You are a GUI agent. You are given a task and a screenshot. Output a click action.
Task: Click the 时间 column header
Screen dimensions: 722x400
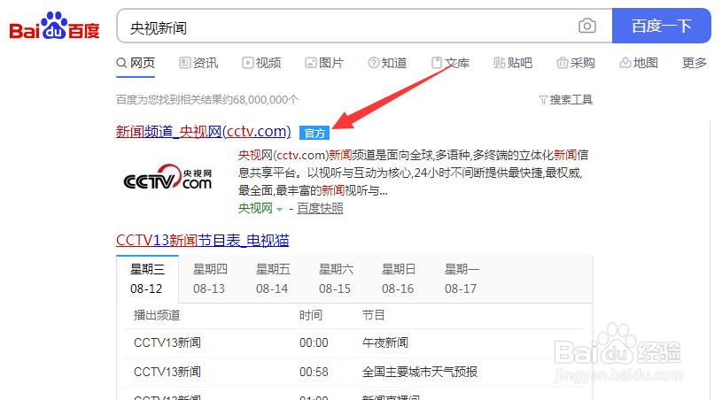(311, 315)
